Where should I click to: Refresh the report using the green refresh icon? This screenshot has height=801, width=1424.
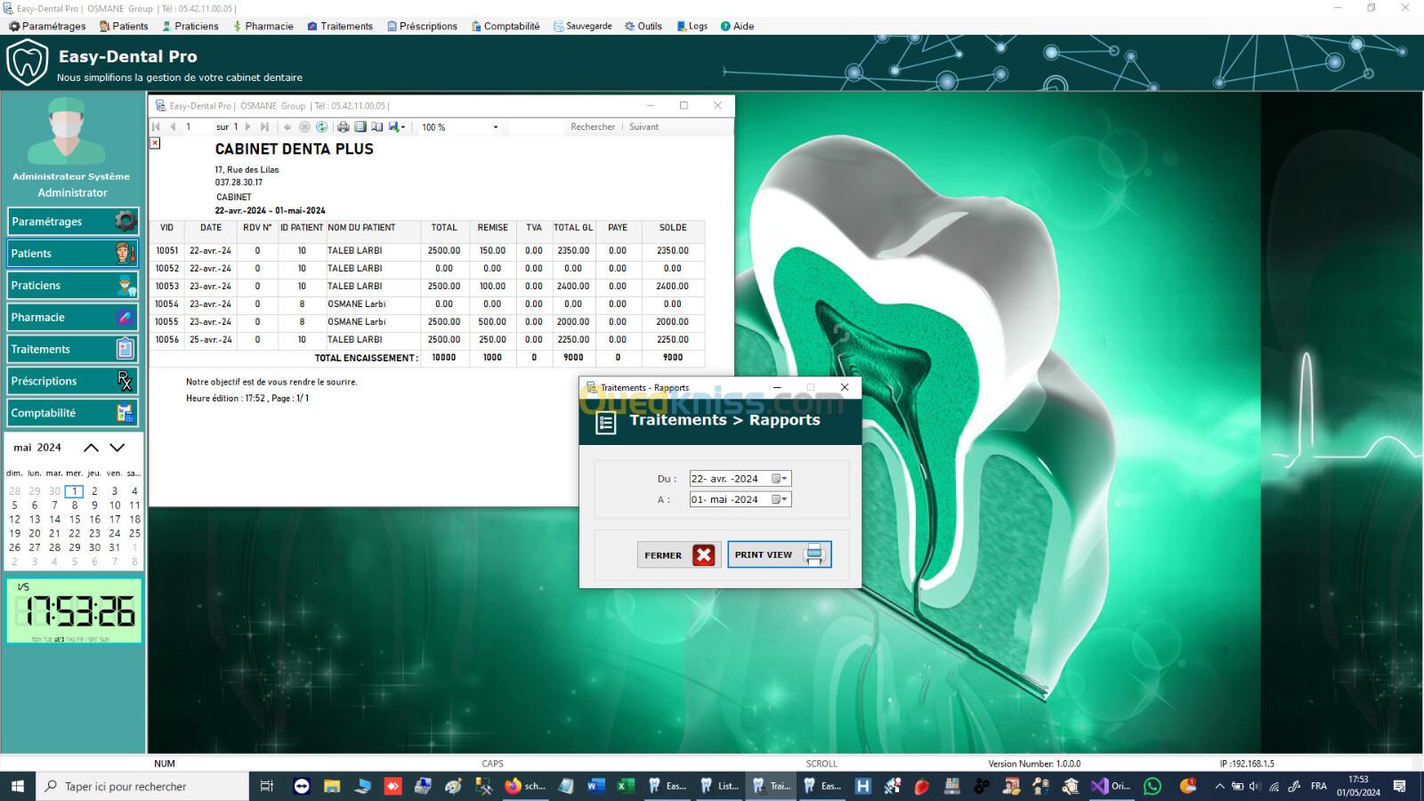(322, 127)
